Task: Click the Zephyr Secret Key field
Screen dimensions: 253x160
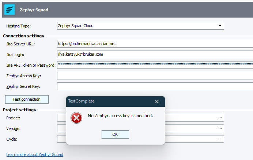Action: [x=155, y=86]
